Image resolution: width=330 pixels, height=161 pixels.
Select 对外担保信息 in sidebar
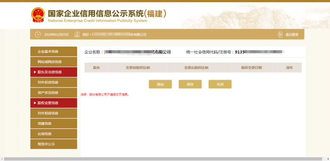pyautogui.click(x=48, y=113)
